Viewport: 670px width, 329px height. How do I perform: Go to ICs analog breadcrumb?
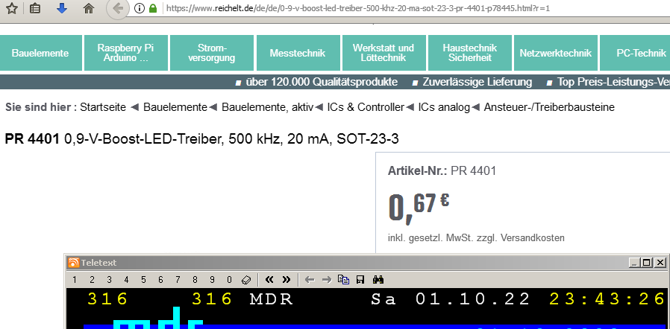click(x=444, y=107)
